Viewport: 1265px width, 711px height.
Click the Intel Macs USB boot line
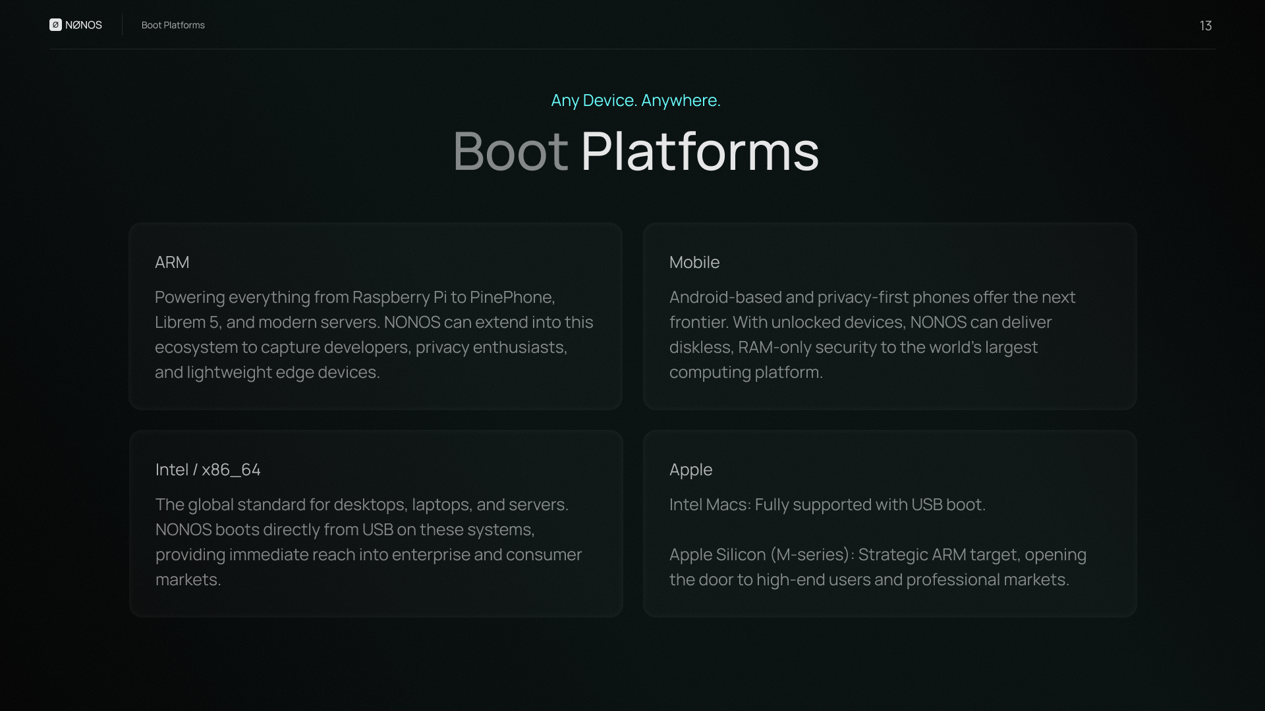827,504
